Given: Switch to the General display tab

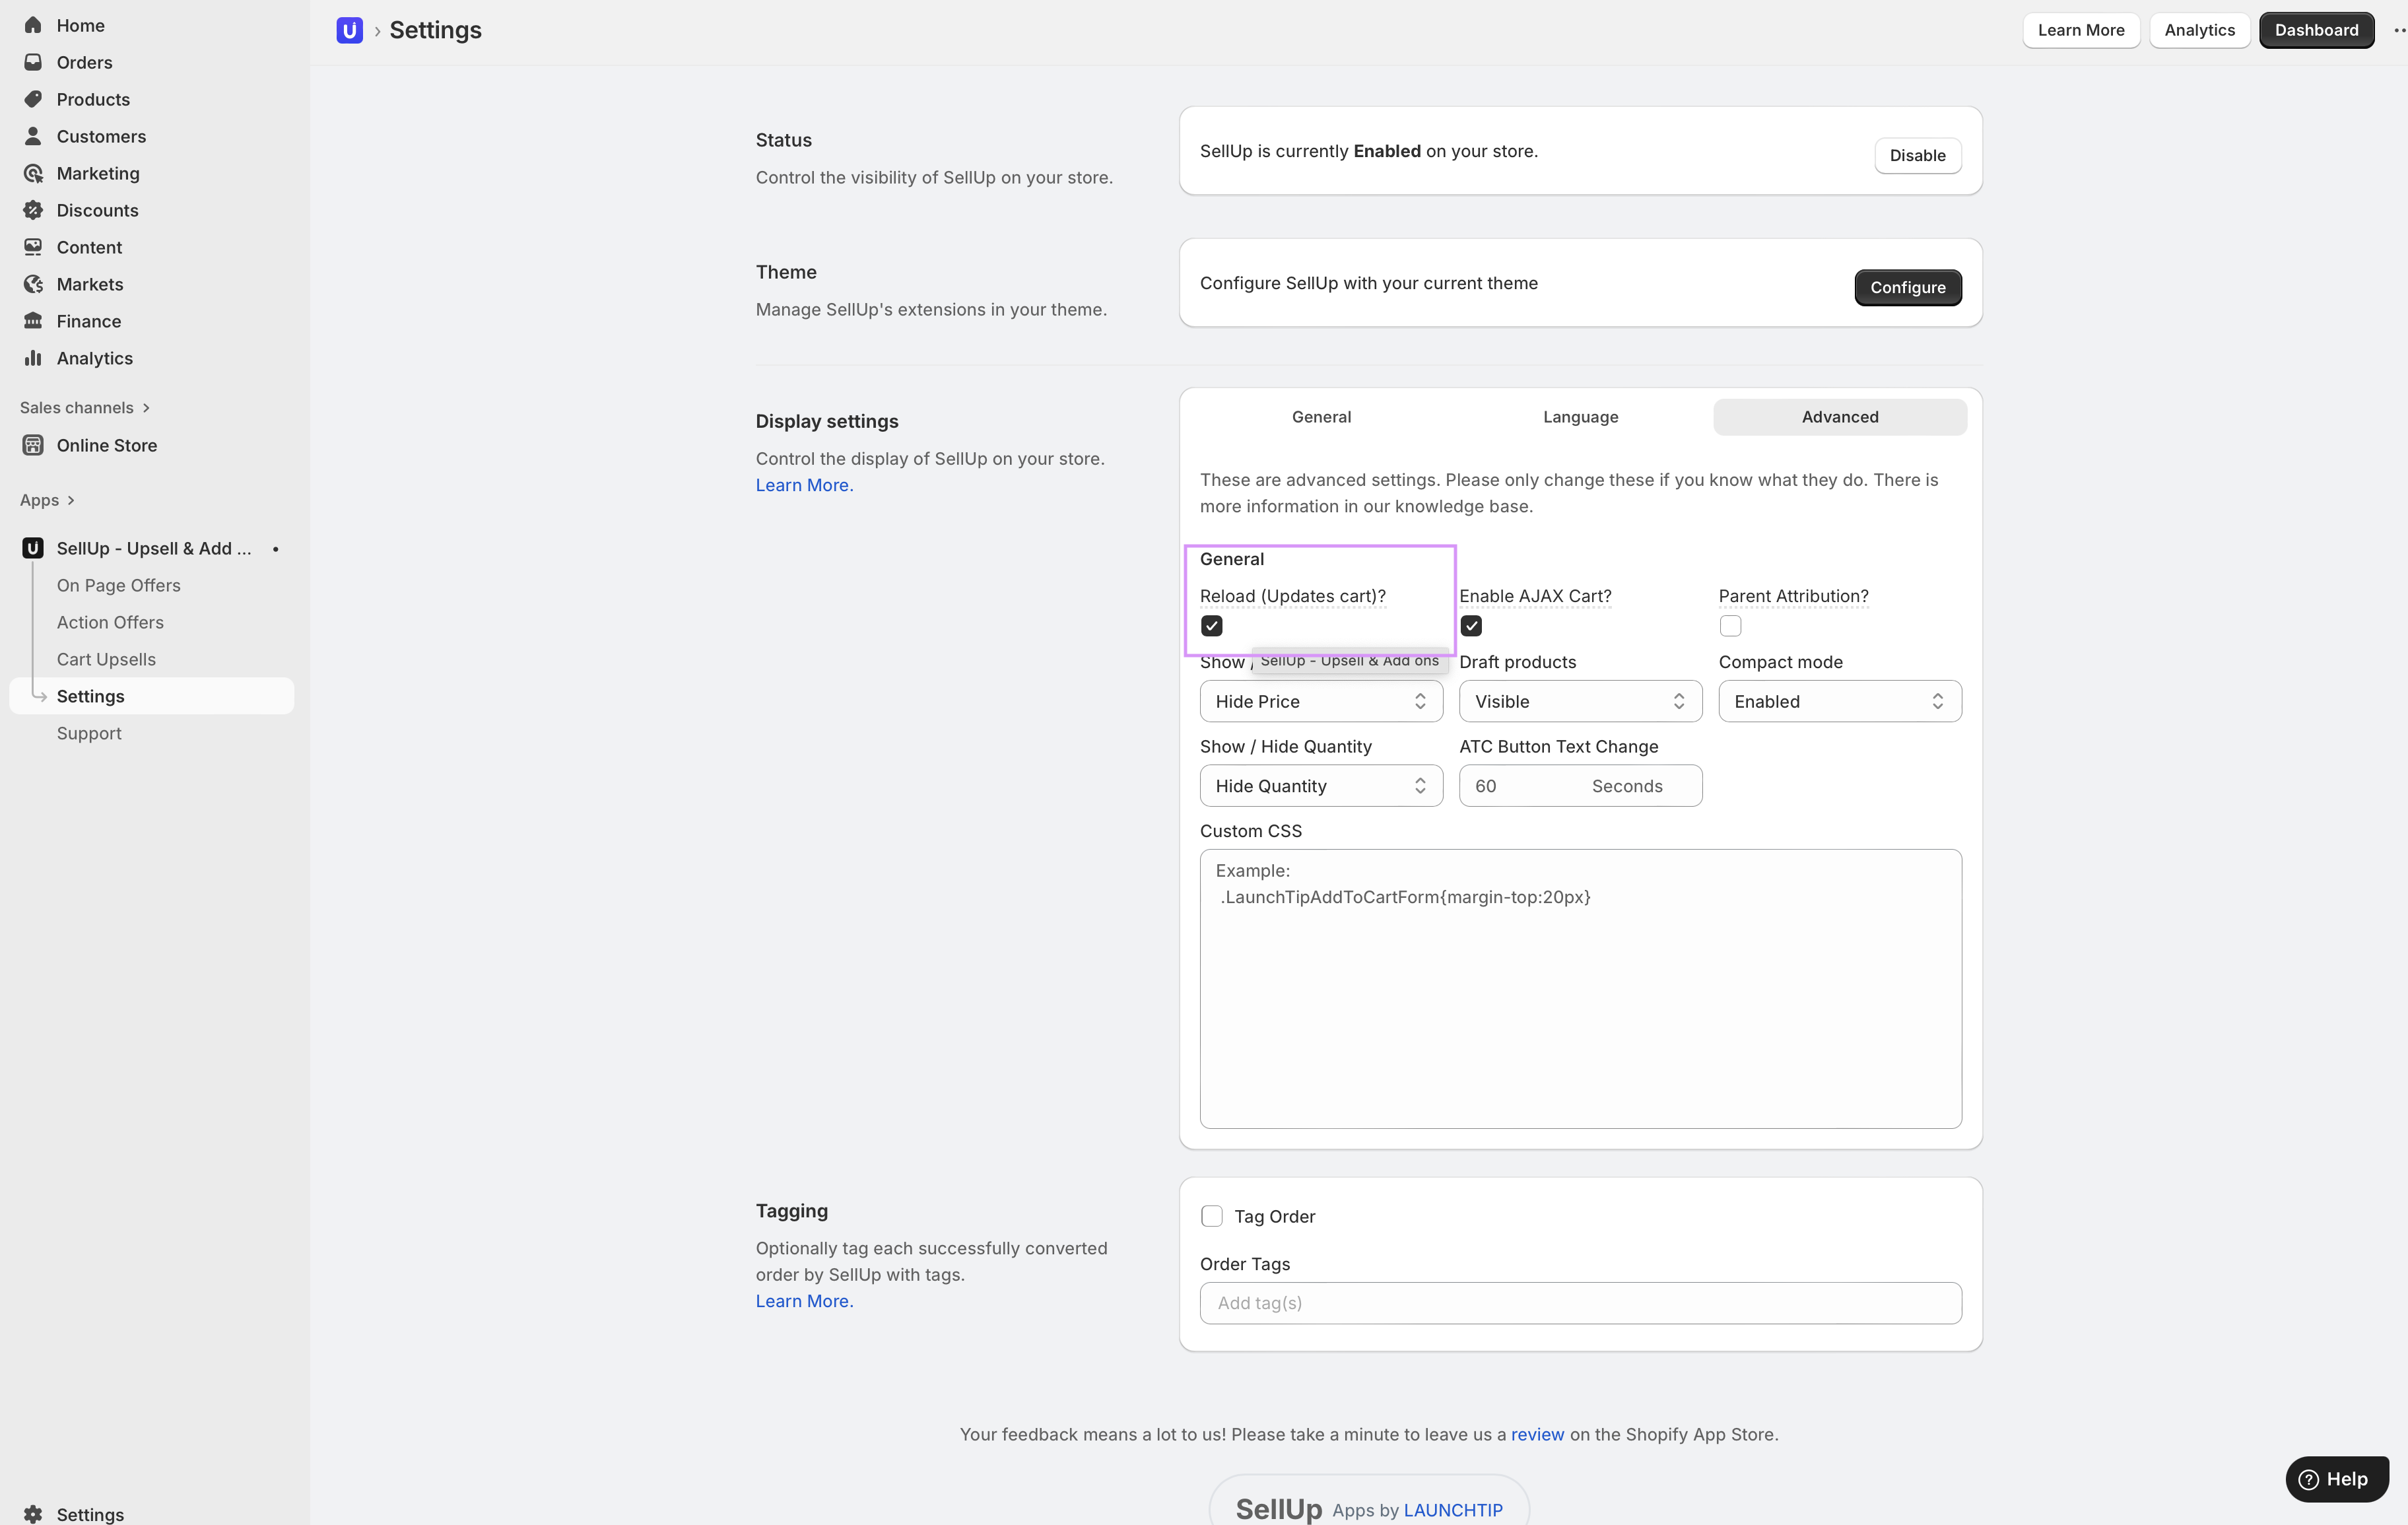Looking at the screenshot, I should pos(1321,417).
